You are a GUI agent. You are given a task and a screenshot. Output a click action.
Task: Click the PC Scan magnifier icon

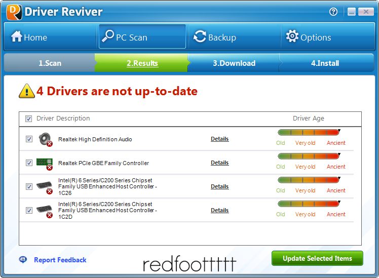pyautogui.click(x=108, y=36)
